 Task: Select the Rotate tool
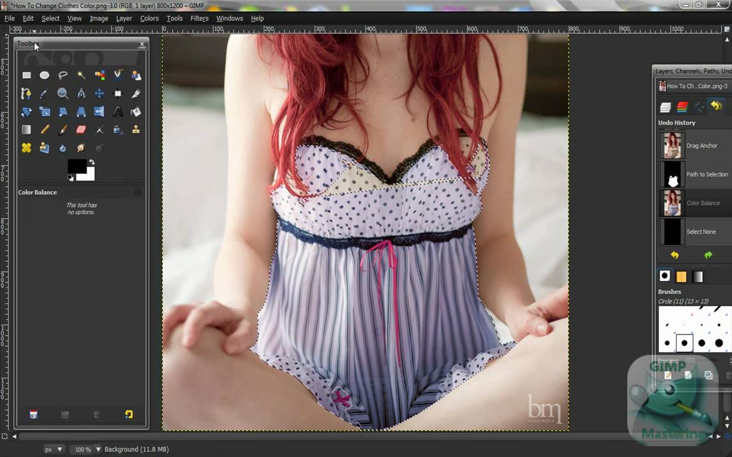(x=26, y=112)
